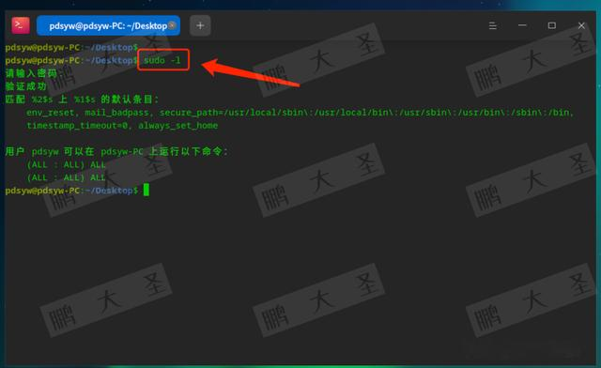Maximize the terminal window

point(551,25)
